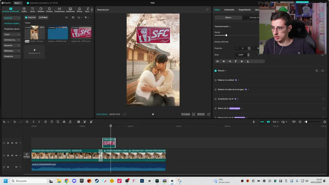The image size is (329, 185).
Task: Open the Audio media tab
Action: 24,10
